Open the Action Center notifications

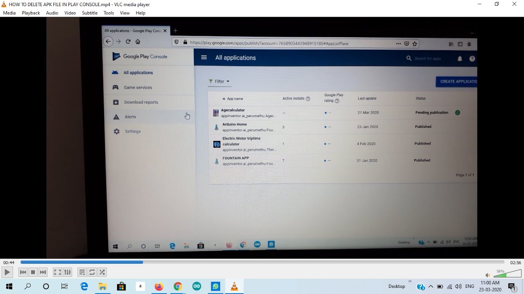[512, 287]
